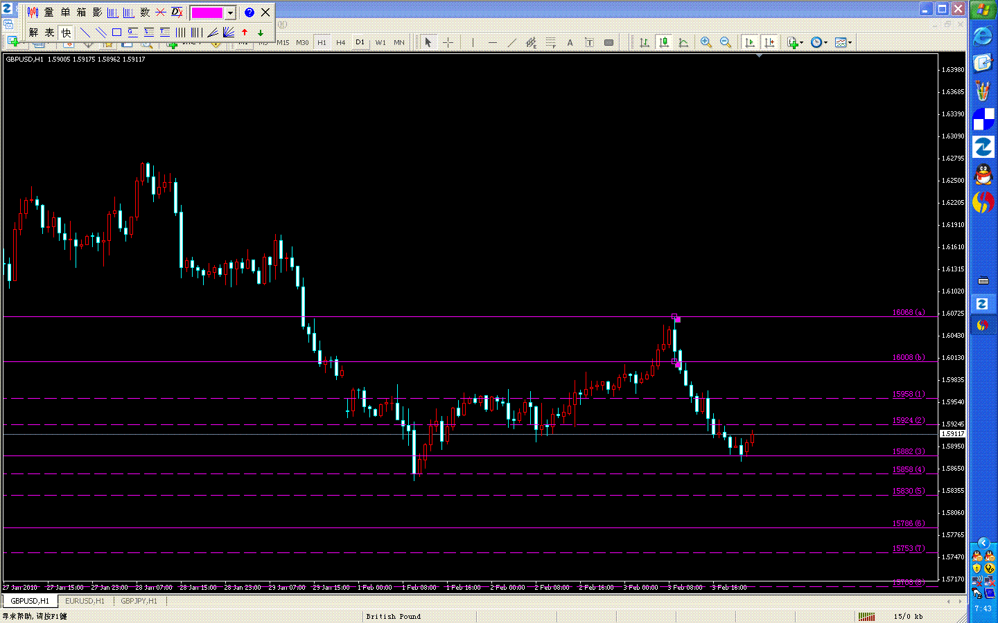
Task: Draw a vertical line on chart
Action: point(473,43)
